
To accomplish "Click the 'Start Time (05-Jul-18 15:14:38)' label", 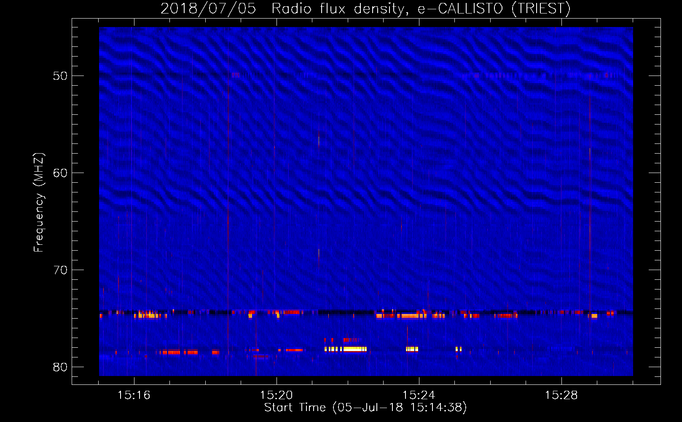I will click(365, 408).
